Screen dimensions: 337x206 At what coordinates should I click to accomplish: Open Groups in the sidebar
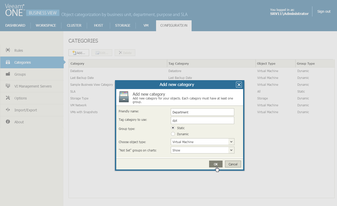point(32,74)
